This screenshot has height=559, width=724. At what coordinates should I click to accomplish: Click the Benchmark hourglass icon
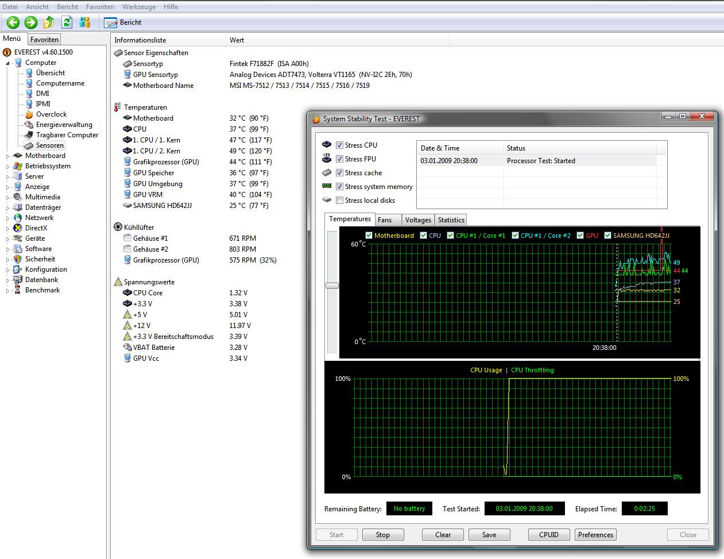pos(18,290)
